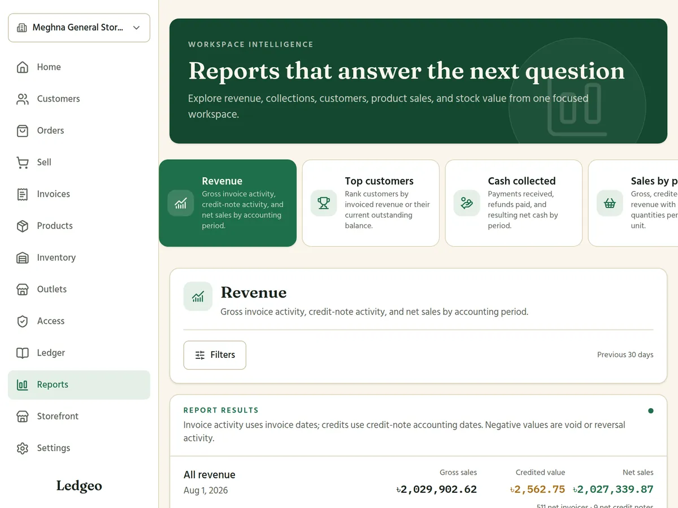678x508 pixels.
Task: Click the Orders shopping bag icon
Action: pos(23,130)
